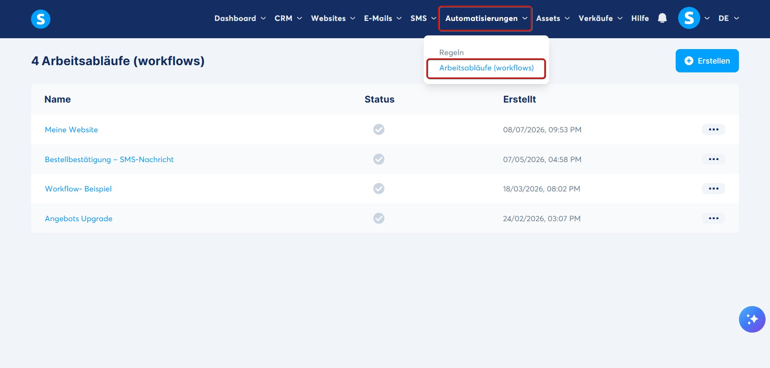Click the date 24/02/2026, 03:07 PM
The image size is (770, 368).
pos(542,218)
